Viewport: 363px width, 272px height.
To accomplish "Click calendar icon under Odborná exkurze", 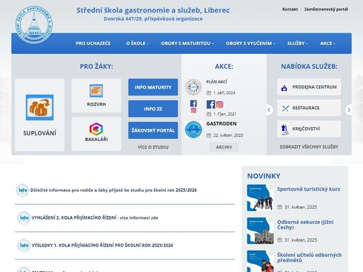I will click(x=279, y=240).
